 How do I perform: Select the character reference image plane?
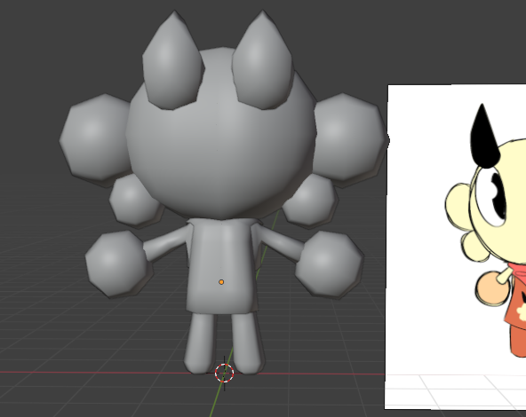point(455,247)
